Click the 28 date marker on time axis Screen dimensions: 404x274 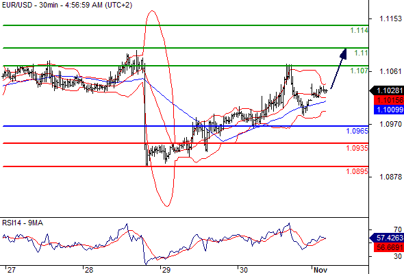point(88,270)
